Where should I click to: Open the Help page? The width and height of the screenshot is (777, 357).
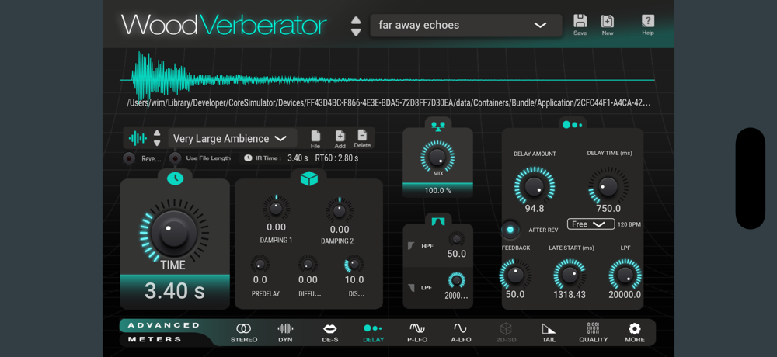[x=648, y=24]
